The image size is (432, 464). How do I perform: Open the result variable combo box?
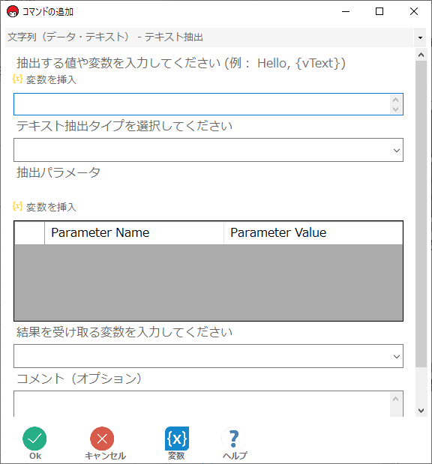[208, 356]
